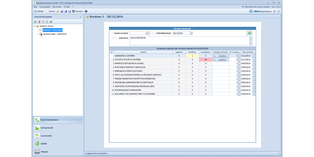Click into the Descrizione text field
The image size is (314, 157).
(x=189, y=41)
